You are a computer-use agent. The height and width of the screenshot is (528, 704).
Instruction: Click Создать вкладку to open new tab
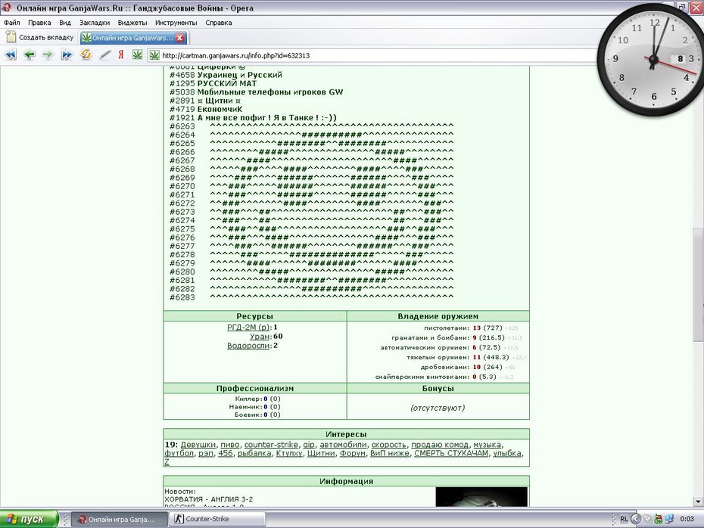tap(39, 37)
